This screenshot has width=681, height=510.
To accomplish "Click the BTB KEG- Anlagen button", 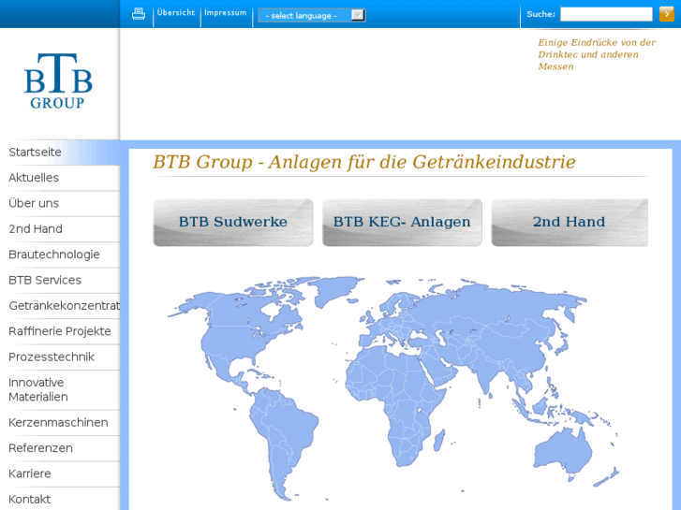I will tap(402, 222).
